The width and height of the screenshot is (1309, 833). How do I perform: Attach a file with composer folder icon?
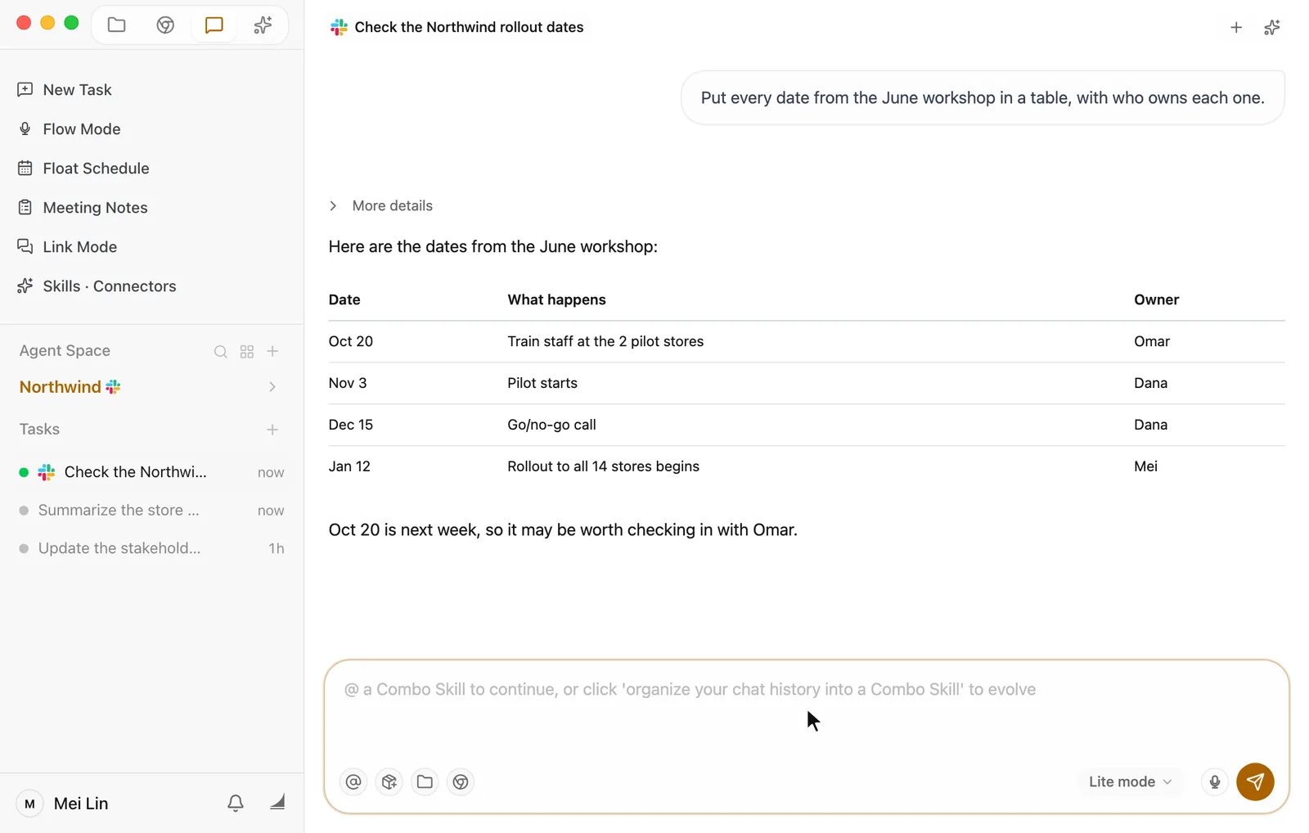click(x=425, y=781)
